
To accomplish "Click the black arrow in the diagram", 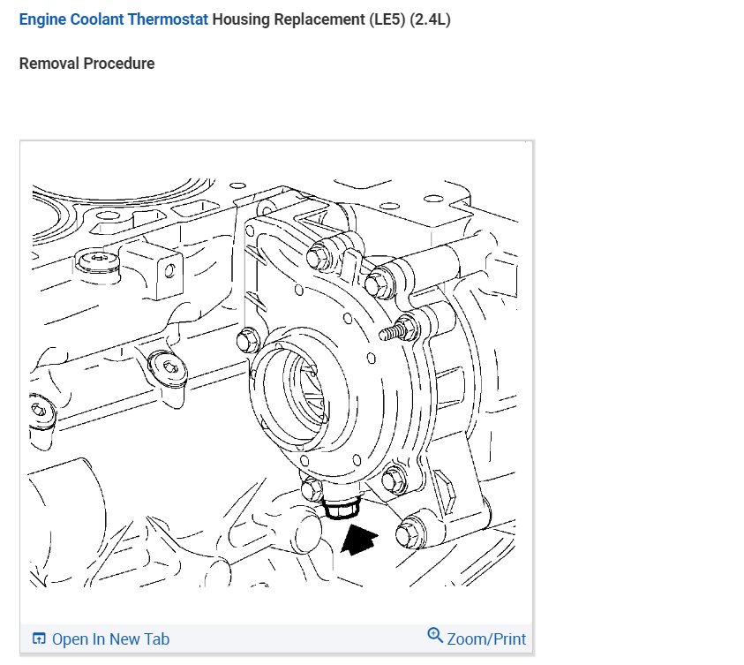I will tap(359, 540).
